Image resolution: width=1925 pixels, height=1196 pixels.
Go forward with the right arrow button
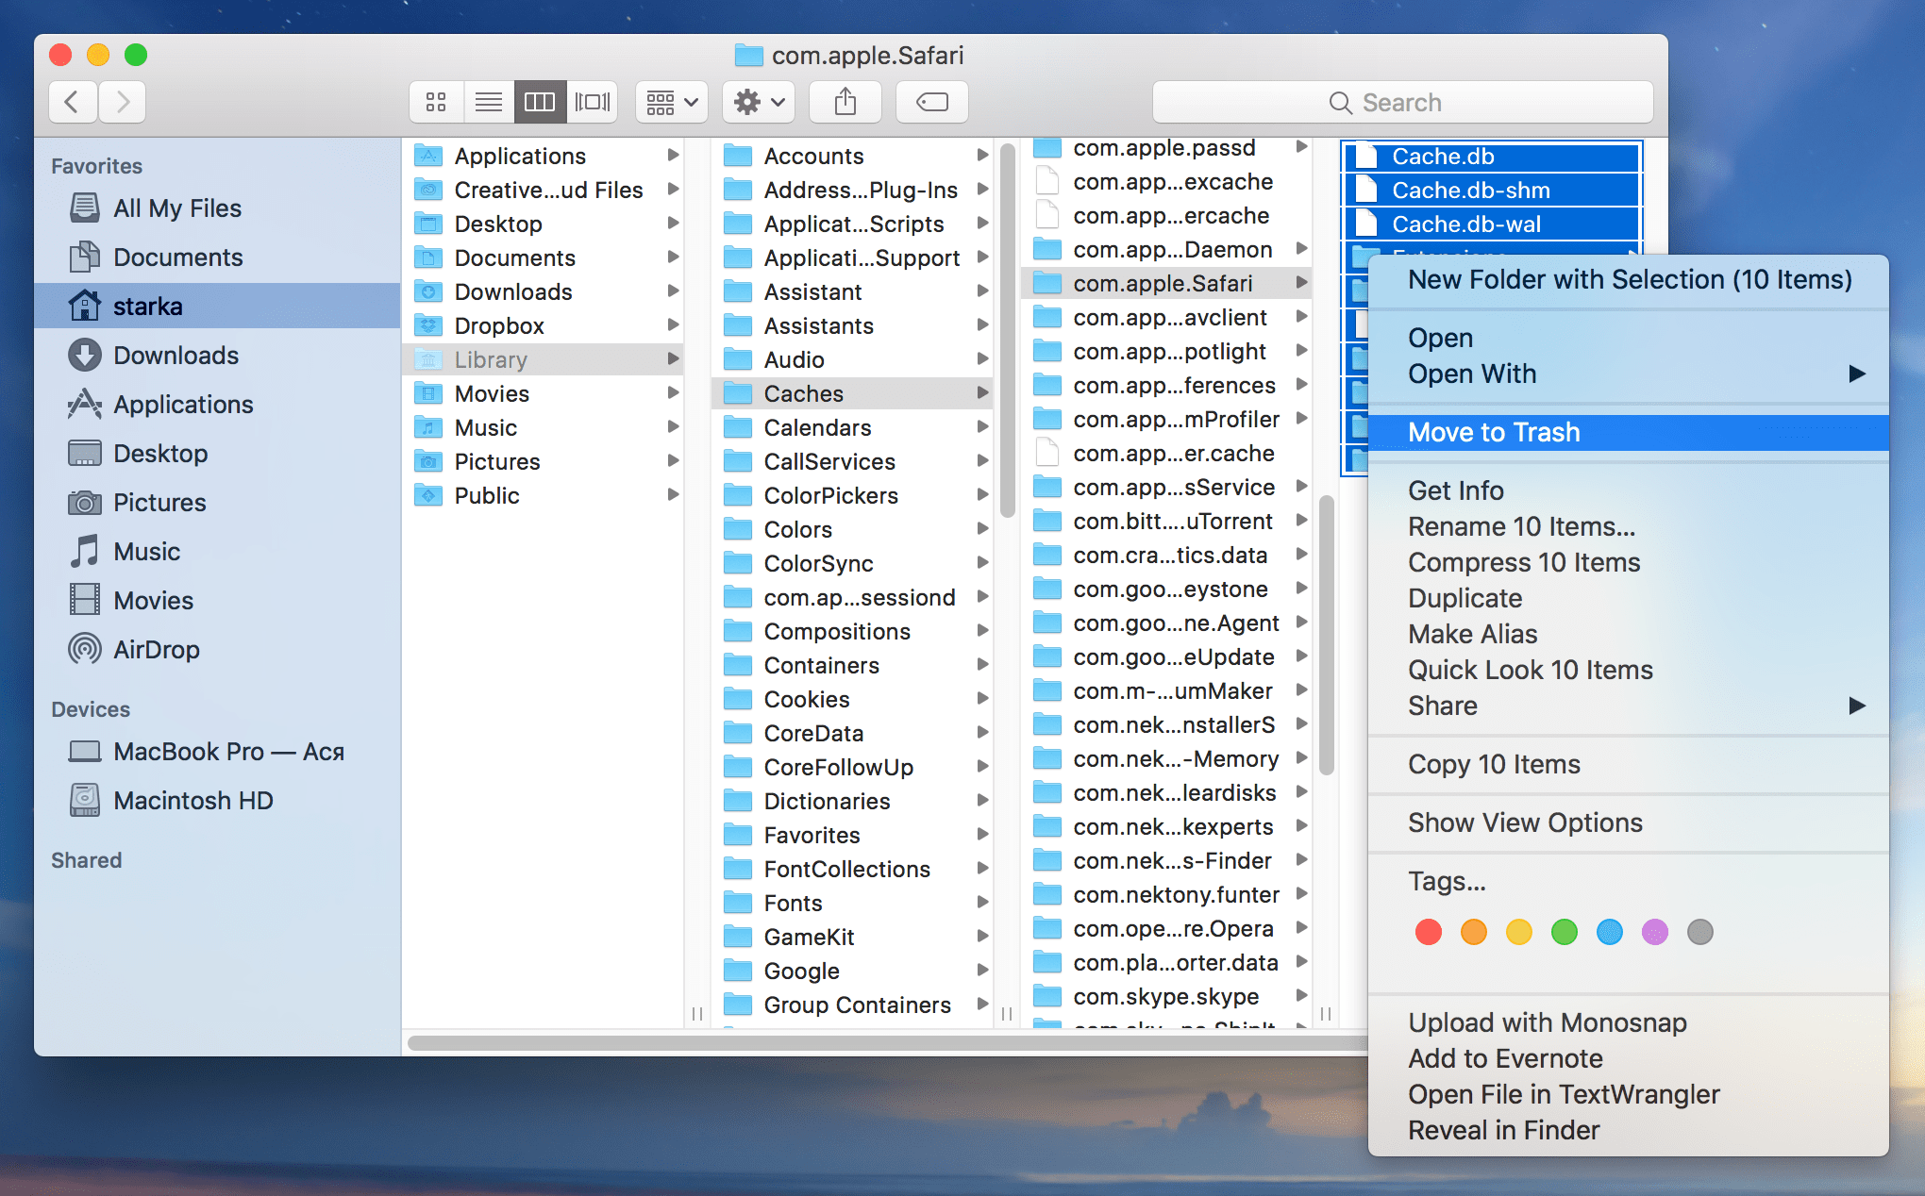pos(122,102)
